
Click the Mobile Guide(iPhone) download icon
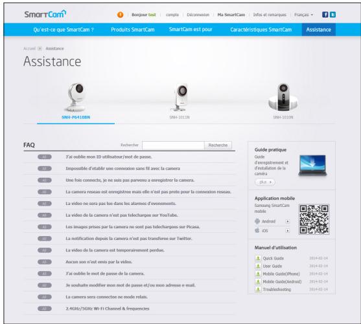[x=258, y=274]
